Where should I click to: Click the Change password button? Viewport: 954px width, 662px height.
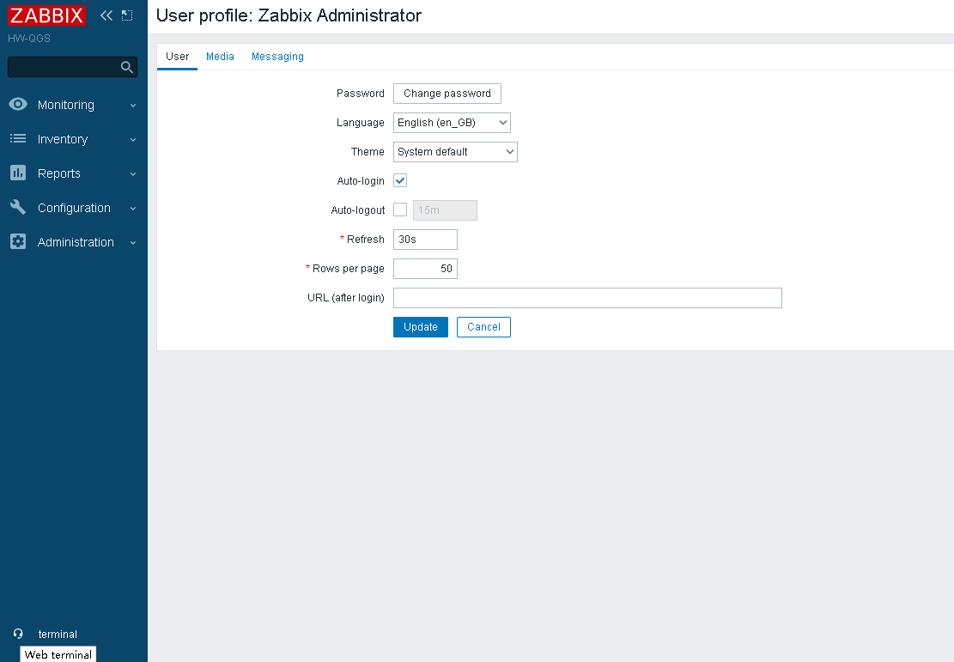[447, 94]
